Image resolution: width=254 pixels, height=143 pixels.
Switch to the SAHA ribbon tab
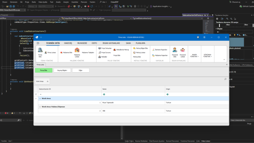tap(128, 43)
